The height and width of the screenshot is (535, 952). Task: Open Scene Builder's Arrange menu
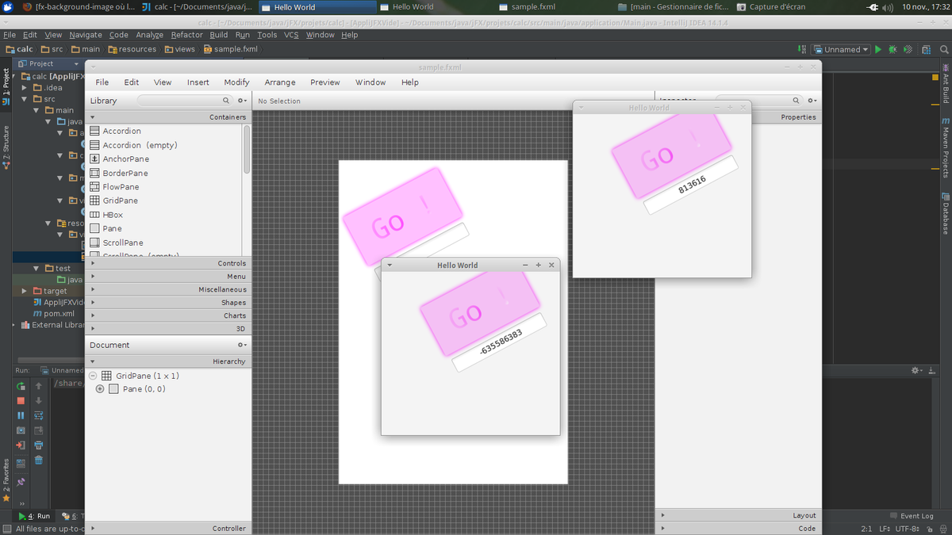coord(280,82)
